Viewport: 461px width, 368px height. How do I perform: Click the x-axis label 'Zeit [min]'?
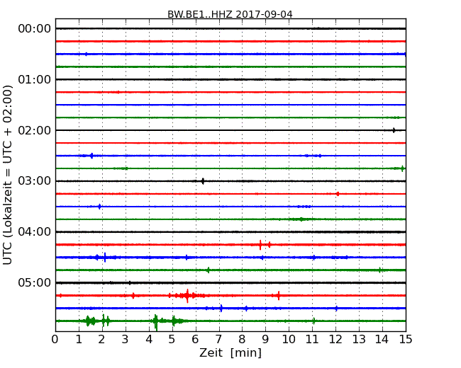point(230,352)
